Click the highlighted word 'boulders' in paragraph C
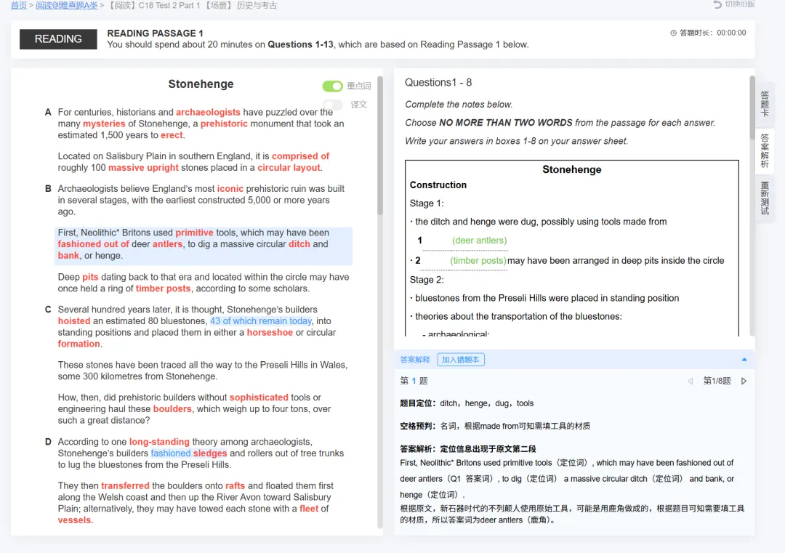 (x=172, y=409)
